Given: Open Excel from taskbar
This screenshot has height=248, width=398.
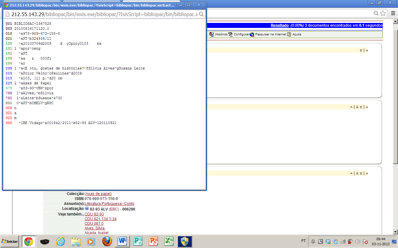Looking at the screenshot, I should [x=169, y=241].
